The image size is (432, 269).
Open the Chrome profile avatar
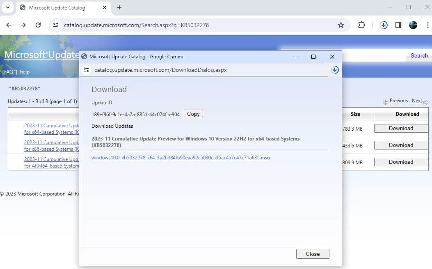[413, 25]
